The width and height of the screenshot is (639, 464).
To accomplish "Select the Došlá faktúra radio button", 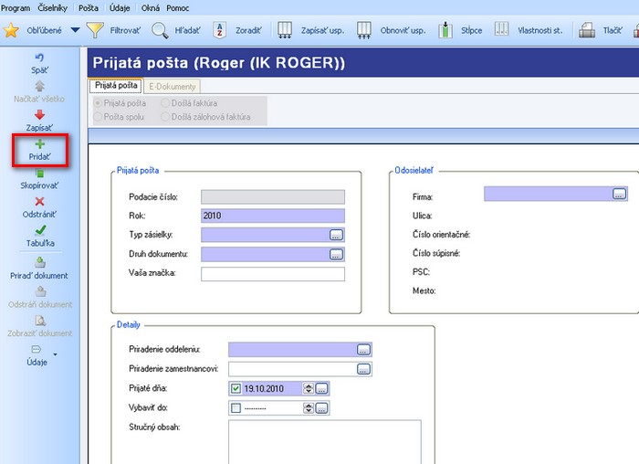I will 165,103.
